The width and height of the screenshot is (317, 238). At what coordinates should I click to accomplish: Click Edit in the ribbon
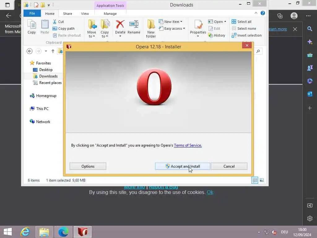pyautogui.click(x=214, y=29)
